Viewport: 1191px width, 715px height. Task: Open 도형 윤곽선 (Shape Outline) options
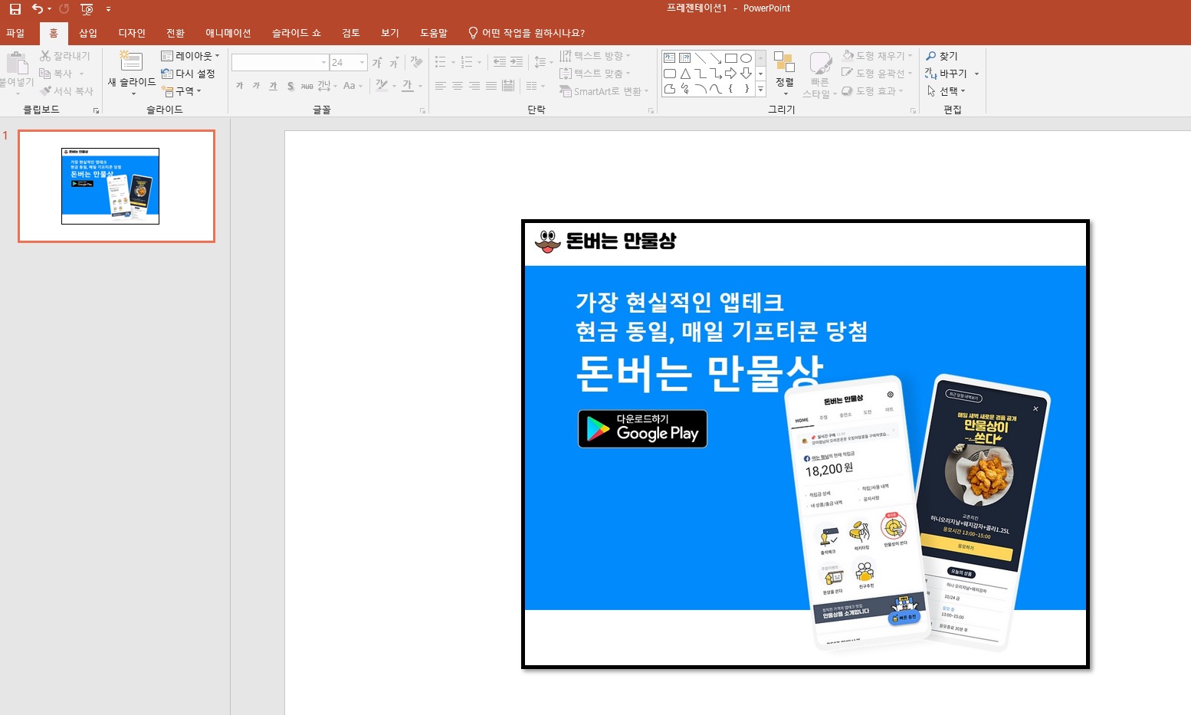tap(877, 74)
